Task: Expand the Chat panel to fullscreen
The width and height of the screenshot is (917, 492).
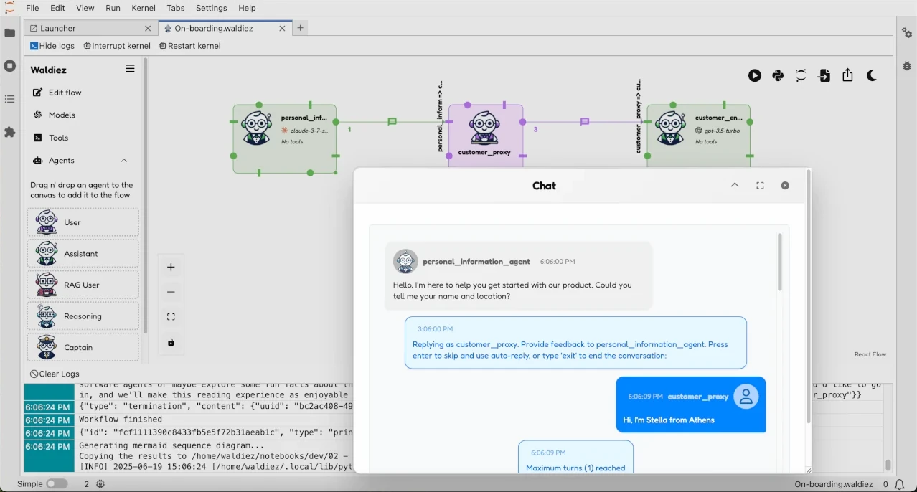Action: [x=760, y=186]
